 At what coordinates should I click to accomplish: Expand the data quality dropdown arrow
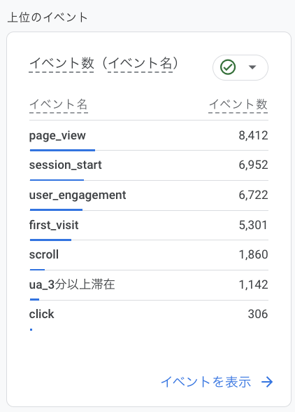252,67
